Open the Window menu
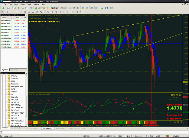 coord(36,4)
